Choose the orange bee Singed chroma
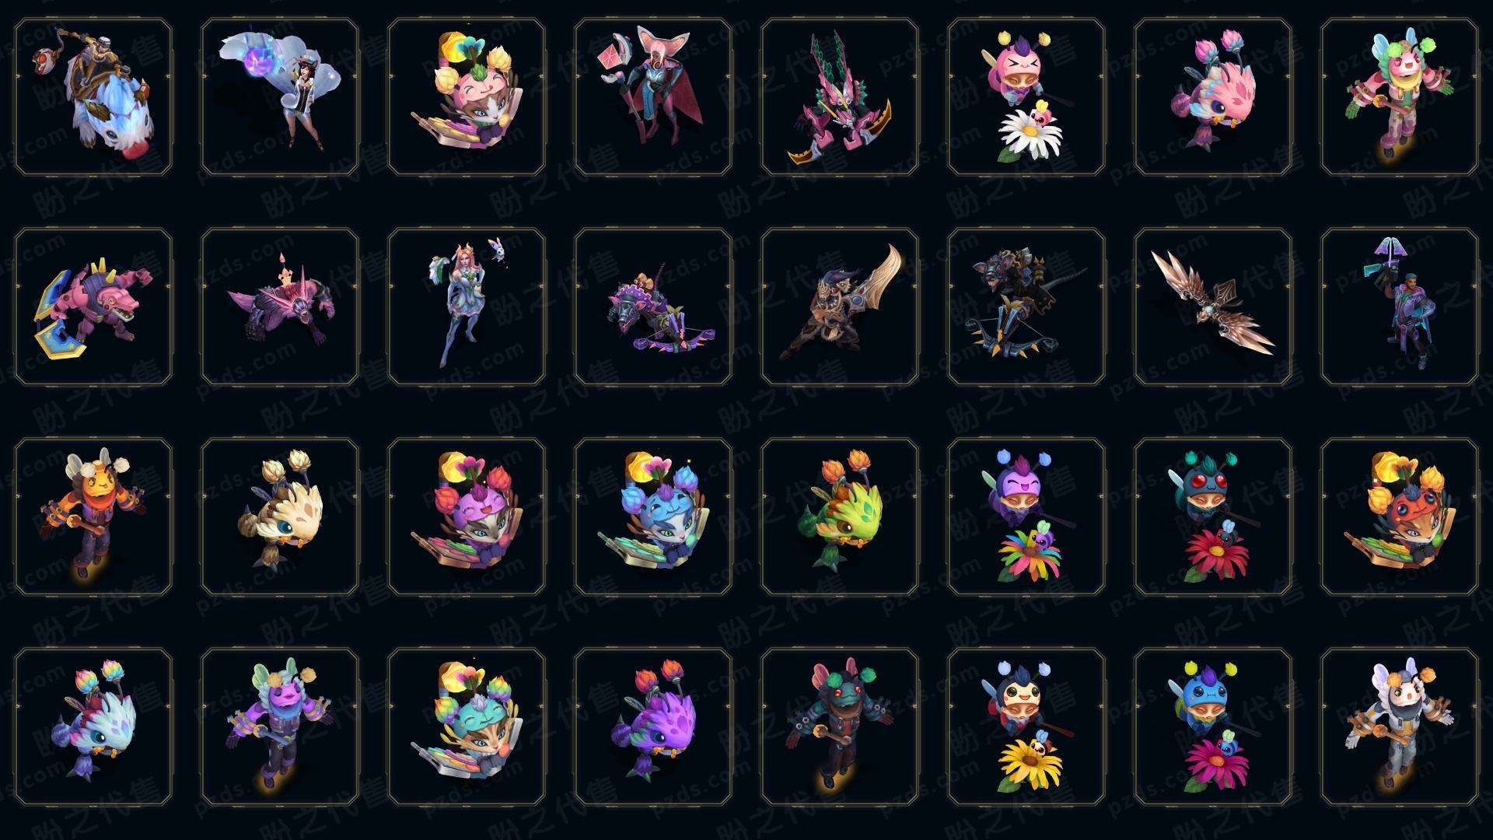The width and height of the screenshot is (1493, 840). tap(93, 516)
